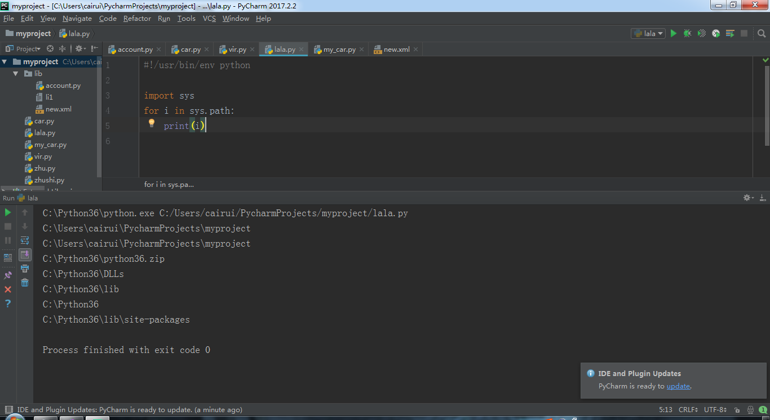Close the vir.py tab
This screenshot has height=420, width=770.
[253, 50]
